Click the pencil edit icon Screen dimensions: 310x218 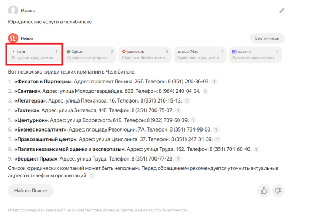[x=282, y=10]
